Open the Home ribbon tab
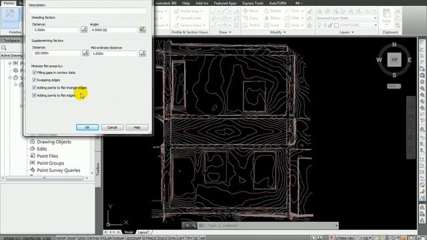 point(9,3)
